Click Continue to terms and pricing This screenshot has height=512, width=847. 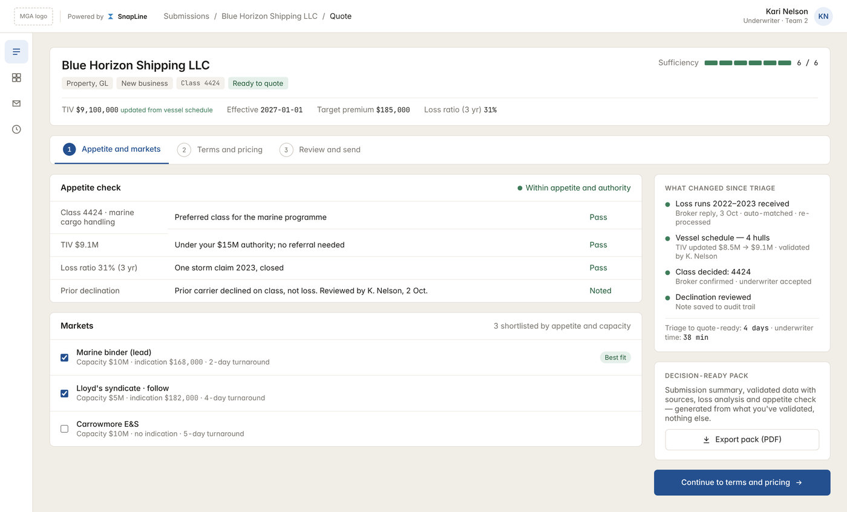click(742, 482)
